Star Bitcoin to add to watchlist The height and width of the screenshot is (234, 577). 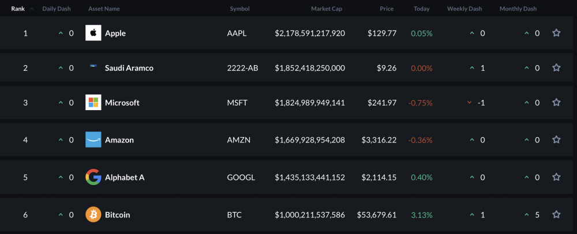coord(556,214)
